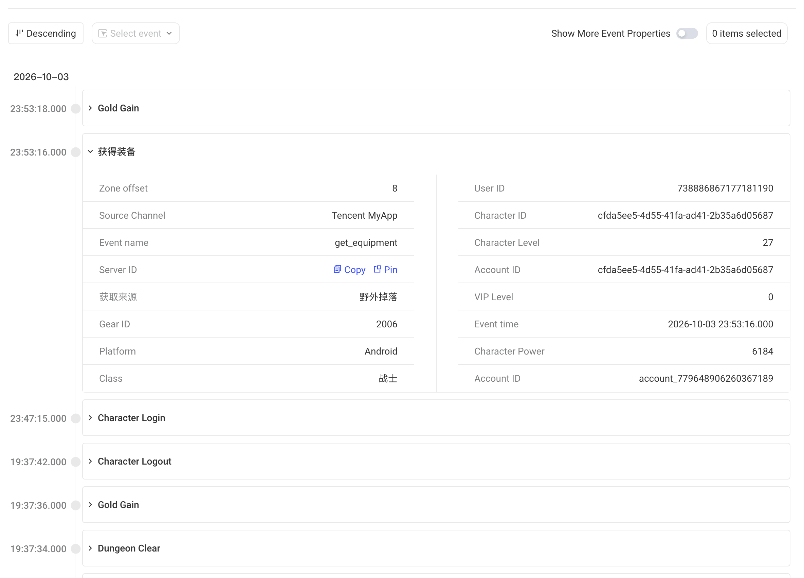Click the Character Power value 6184
The width and height of the screenshot is (804, 578).
point(763,351)
